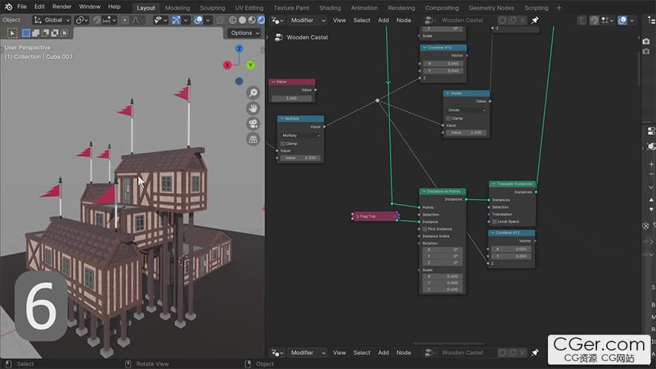Enable Clamp checkbox in Multiply node
Screen dimensions: 656x369
[x=283, y=143]
